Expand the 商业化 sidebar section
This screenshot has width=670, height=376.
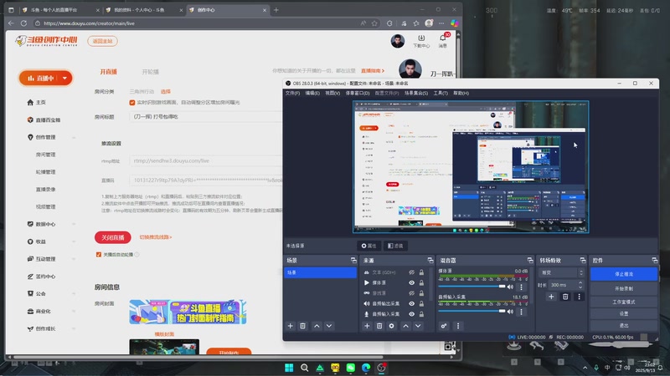[74, 311]
